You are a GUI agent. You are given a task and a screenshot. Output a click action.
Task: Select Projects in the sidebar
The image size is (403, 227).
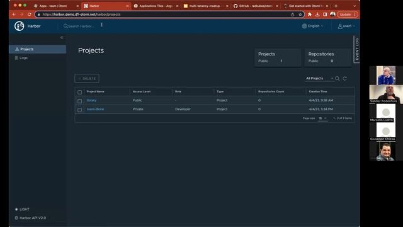click(x=38, y=49)
